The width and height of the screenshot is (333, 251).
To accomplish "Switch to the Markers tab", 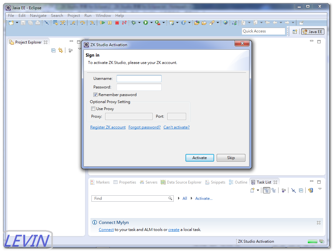I will point(100,182).
